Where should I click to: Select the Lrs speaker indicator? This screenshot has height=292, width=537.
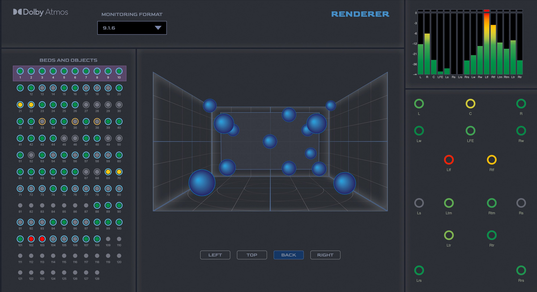pos(419,270)
